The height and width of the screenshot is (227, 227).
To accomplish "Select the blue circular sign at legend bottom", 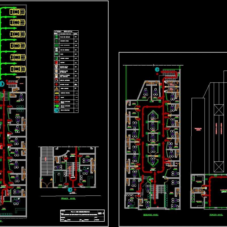I will (56, 110).
